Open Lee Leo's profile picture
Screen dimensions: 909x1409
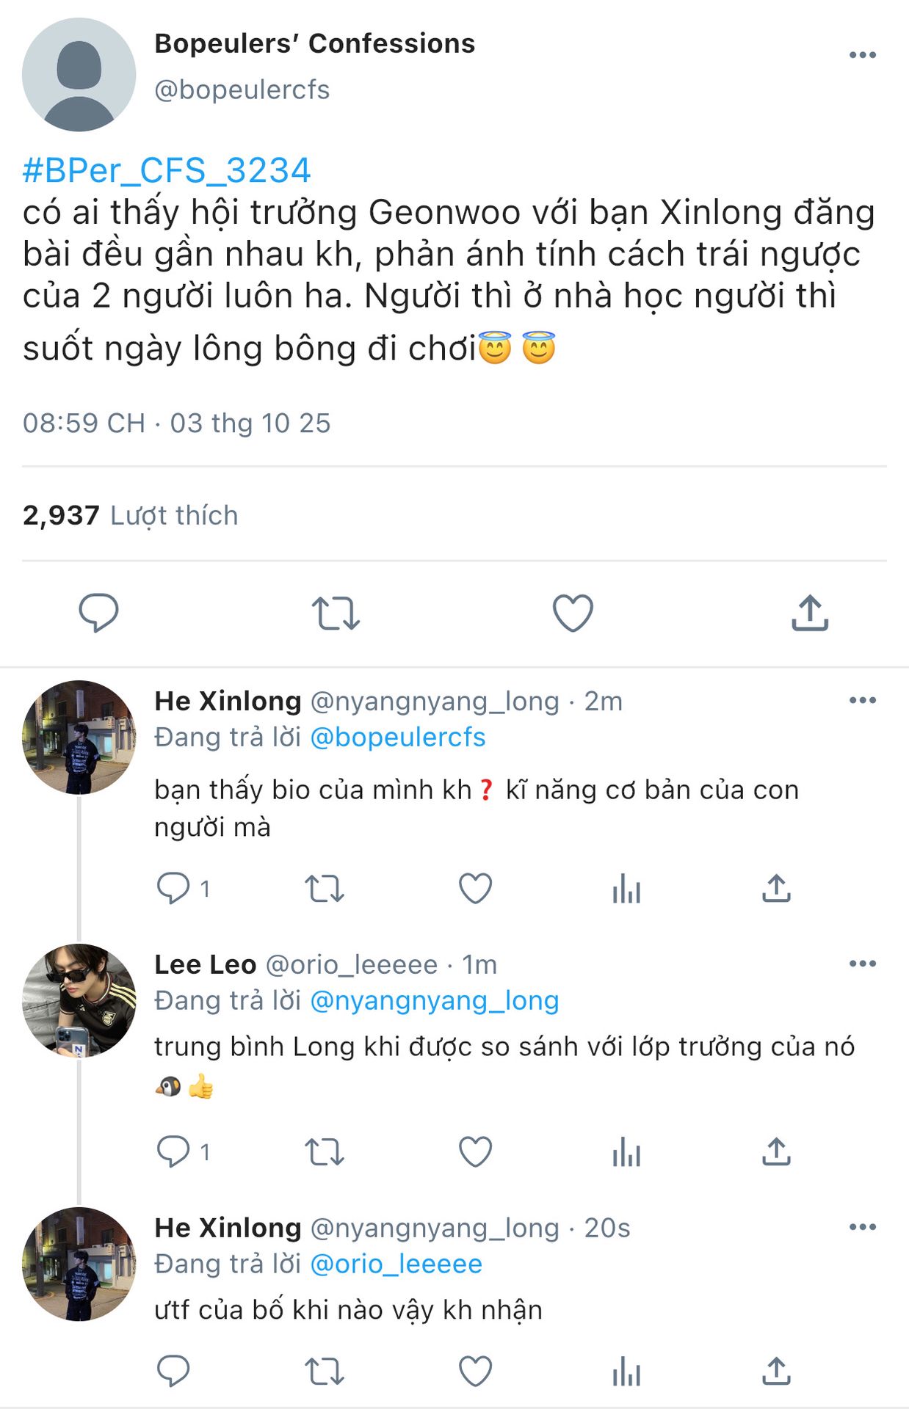click(x=79, y=1000)
